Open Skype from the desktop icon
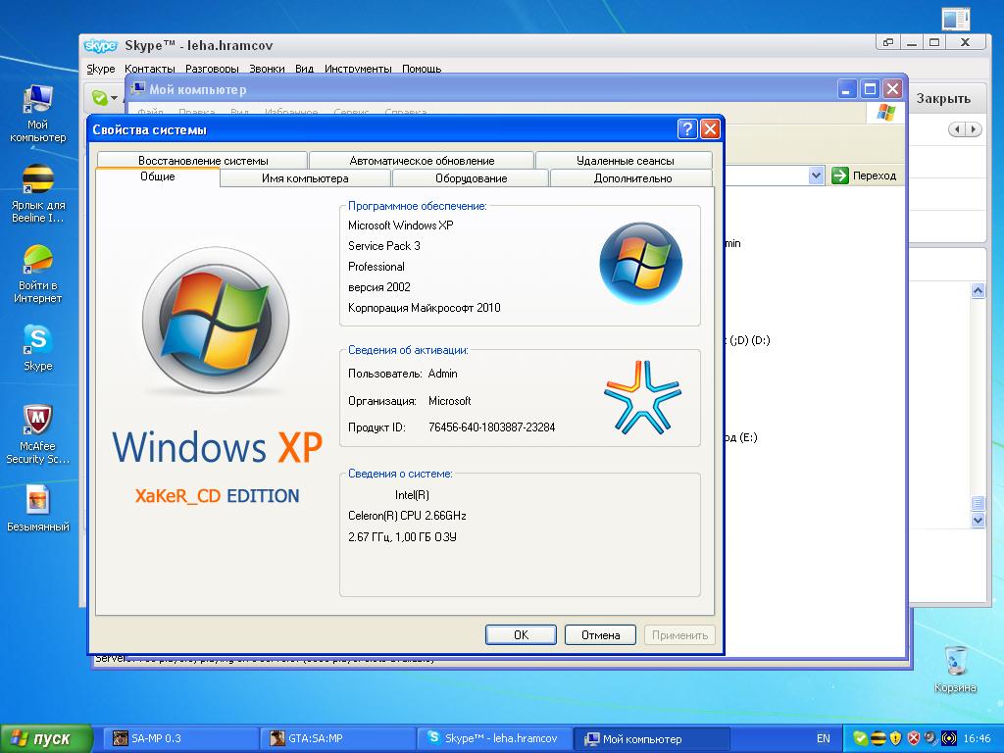Viewport: 1004px width, 753px height. click(37, 340)
